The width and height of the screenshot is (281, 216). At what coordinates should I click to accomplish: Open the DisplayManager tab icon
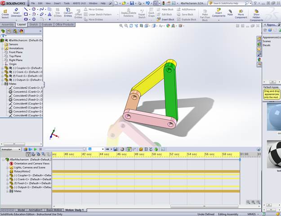point(21,31)
